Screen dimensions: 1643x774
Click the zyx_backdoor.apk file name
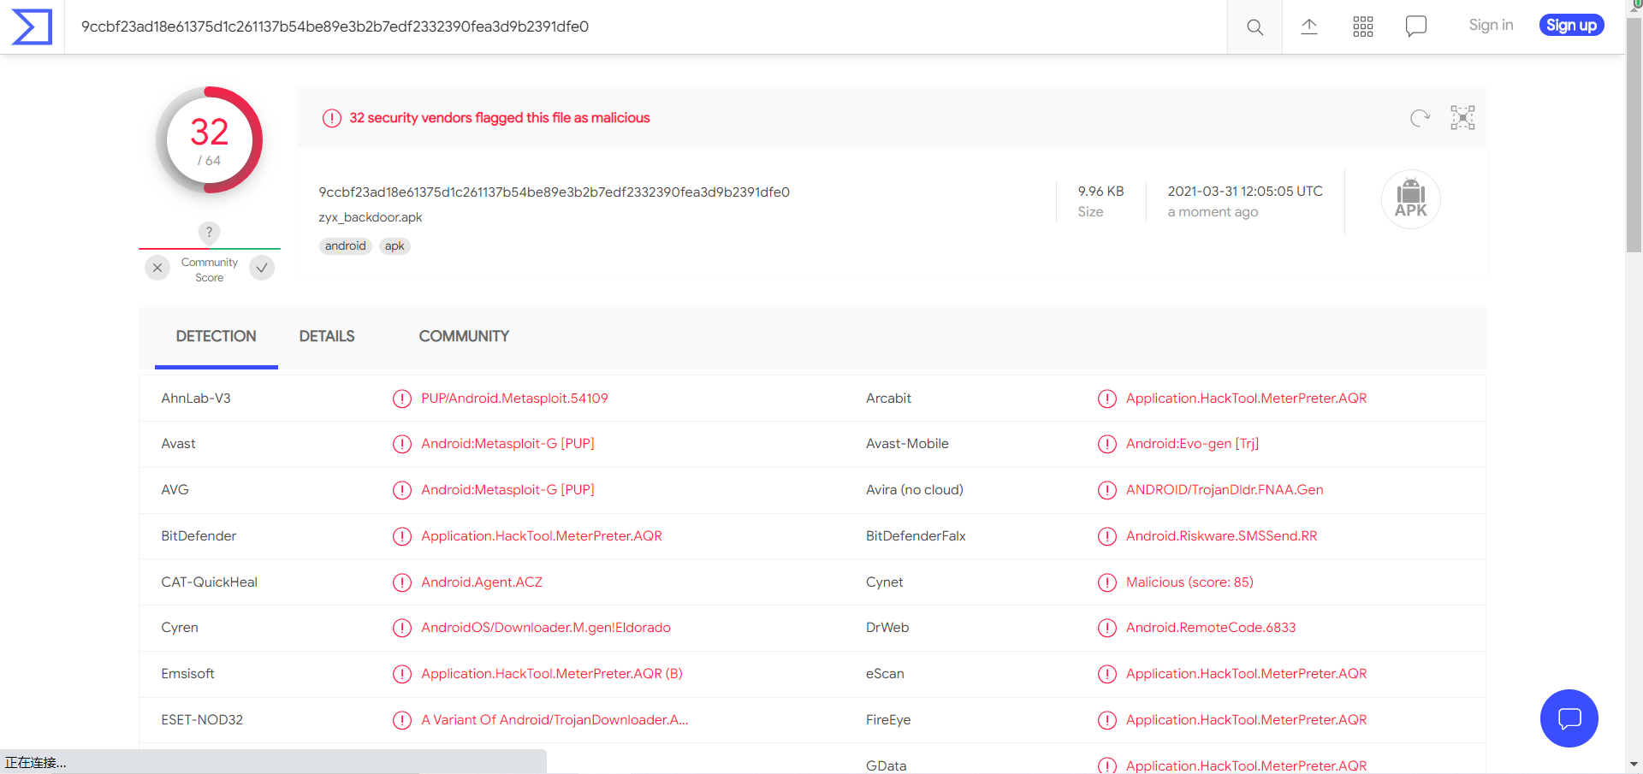click(371, 217)
